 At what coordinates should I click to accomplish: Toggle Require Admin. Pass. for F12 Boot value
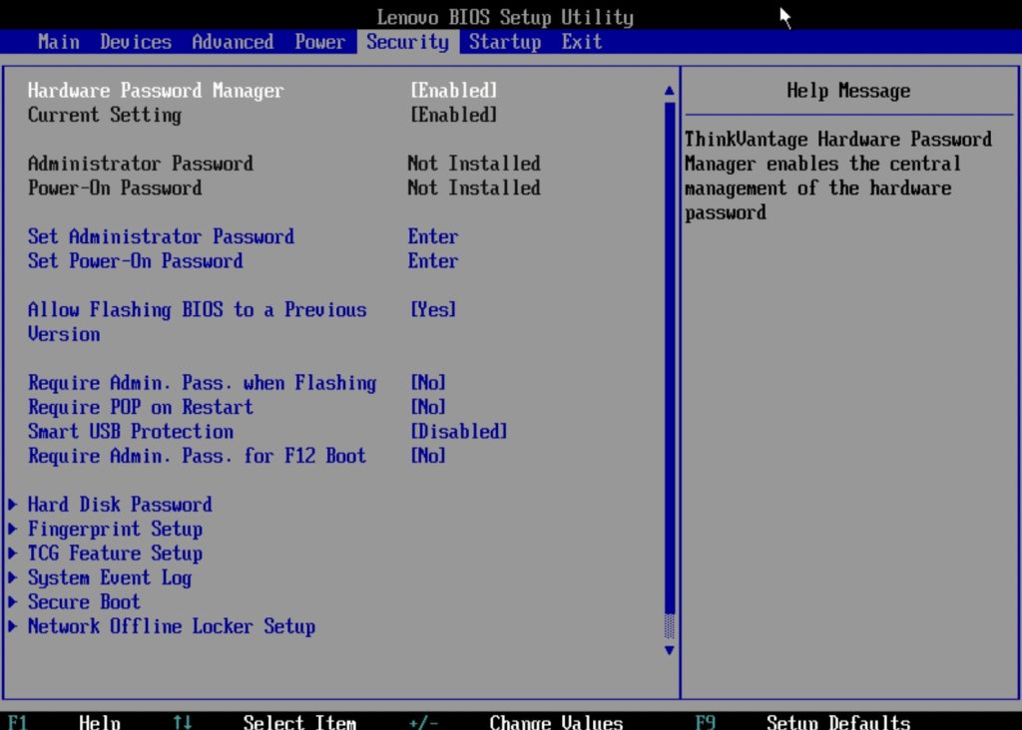pyautogui.click(x=428, y=455)
